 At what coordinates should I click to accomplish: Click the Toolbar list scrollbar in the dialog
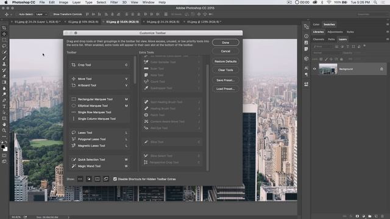coord(135,70)
